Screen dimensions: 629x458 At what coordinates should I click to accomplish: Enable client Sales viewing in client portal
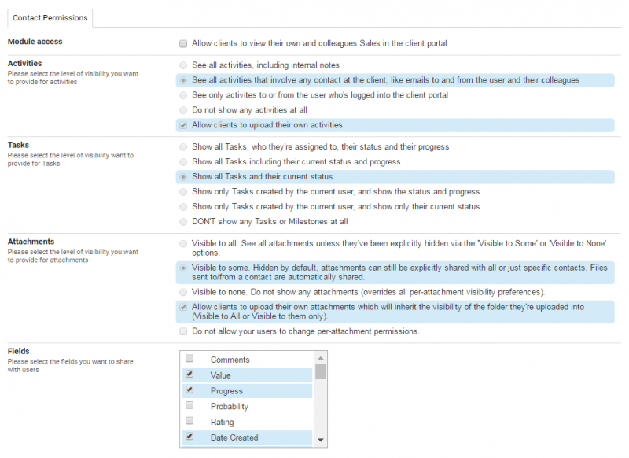pyautogui.click(x=183, y=43)
